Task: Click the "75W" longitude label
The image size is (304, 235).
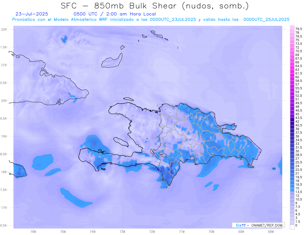Action: [x=63, y=232]
